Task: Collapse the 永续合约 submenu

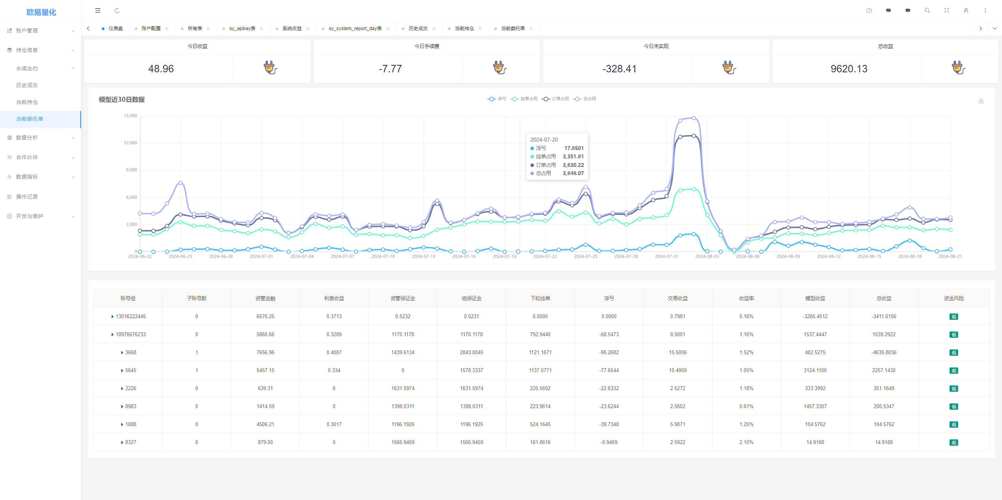Action: coord(41,68)
